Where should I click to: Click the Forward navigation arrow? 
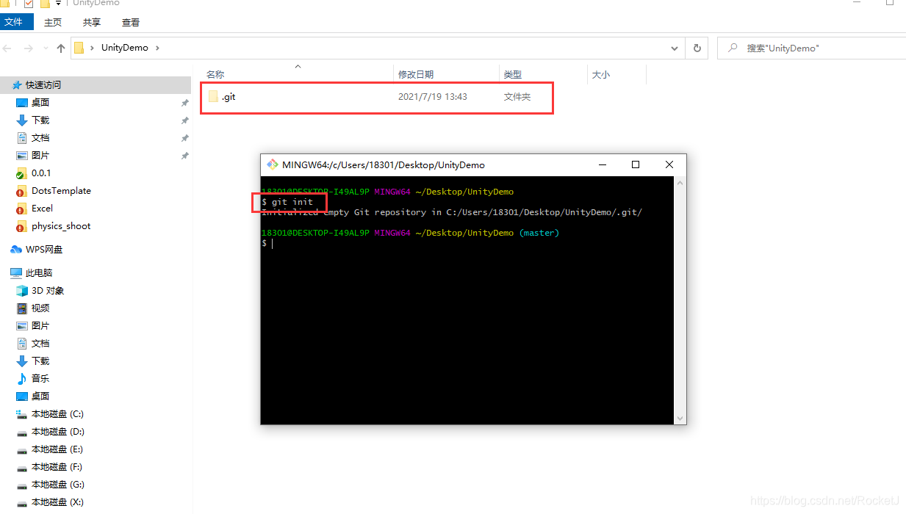click(x=29, y=48)
